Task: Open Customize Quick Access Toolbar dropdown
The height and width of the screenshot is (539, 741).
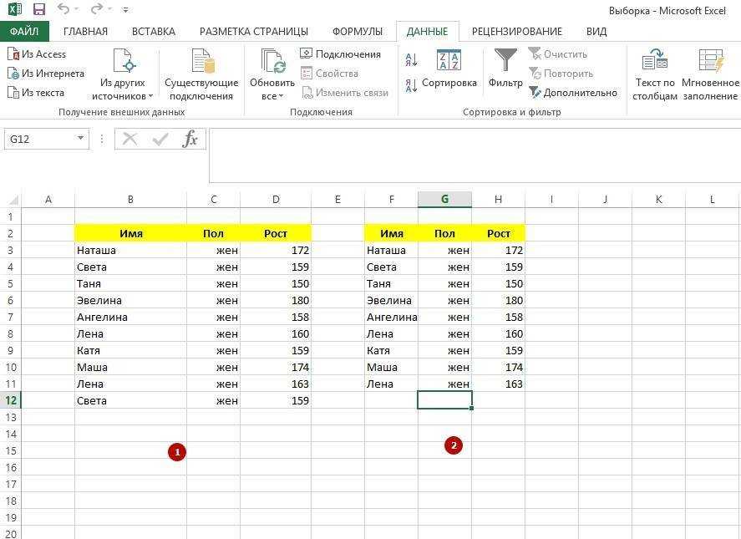Action: pyautogui.click(x=125, y=9)
